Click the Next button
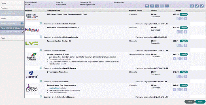 point(200,102)
